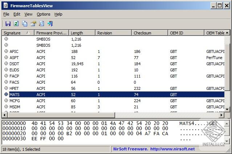Click the table list scroll up arrow
This screenshot has height=154, width=232.
(227, 33)
